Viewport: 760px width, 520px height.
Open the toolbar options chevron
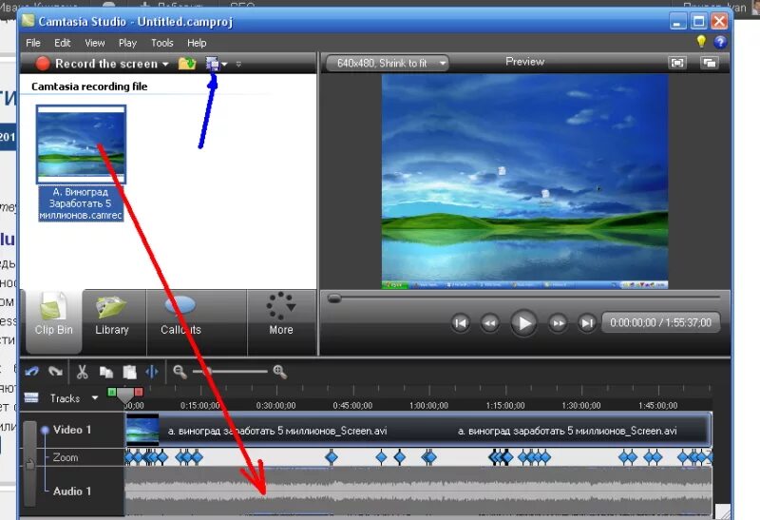238,64
